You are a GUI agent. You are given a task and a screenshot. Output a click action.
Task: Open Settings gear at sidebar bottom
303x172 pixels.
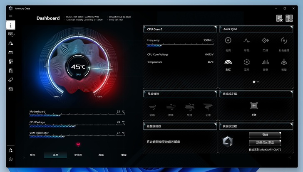pos(11,159)
